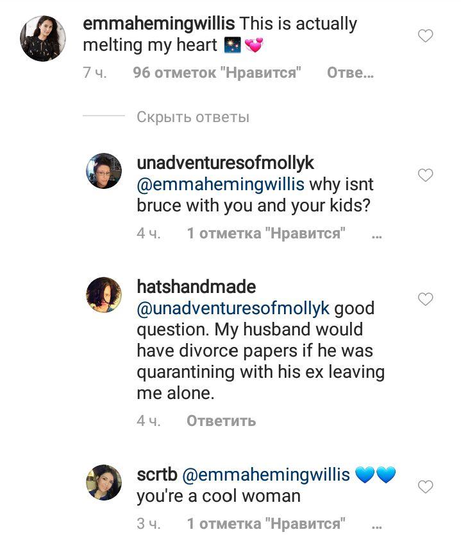
Task: Open hatshandmade avatar
Action: [104, 295]
